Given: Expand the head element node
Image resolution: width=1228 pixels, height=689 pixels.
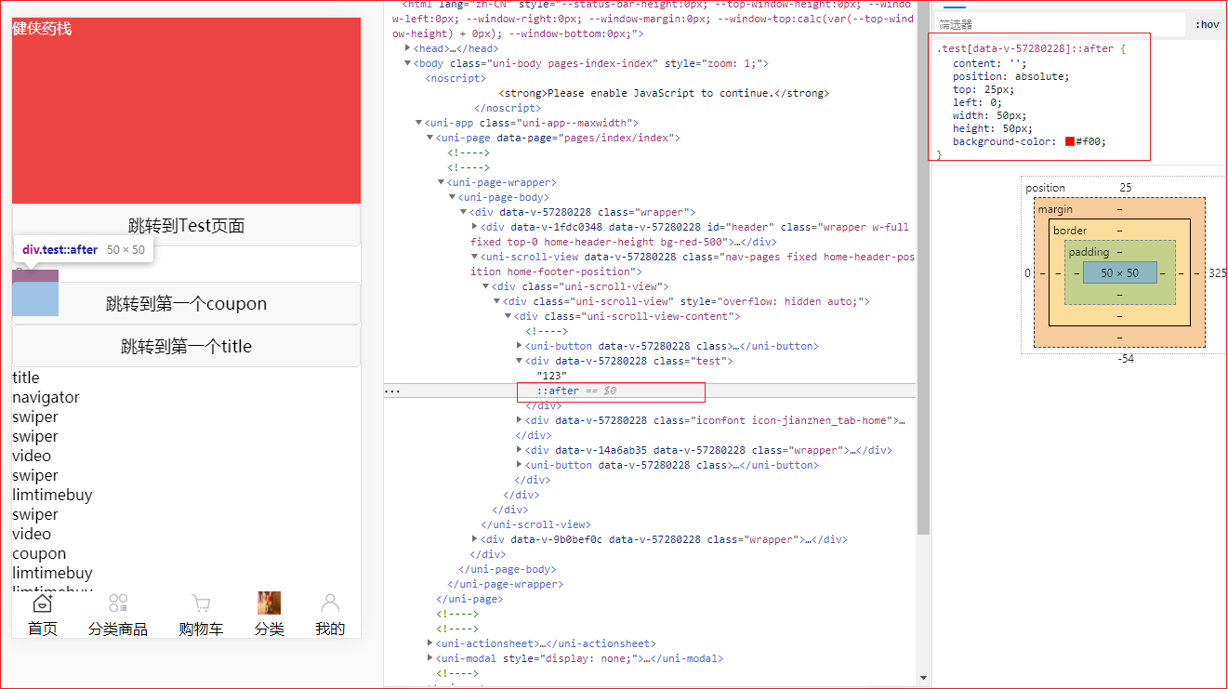Looking at the screenshot, I should pyautogui.click(x=408, y=48).
